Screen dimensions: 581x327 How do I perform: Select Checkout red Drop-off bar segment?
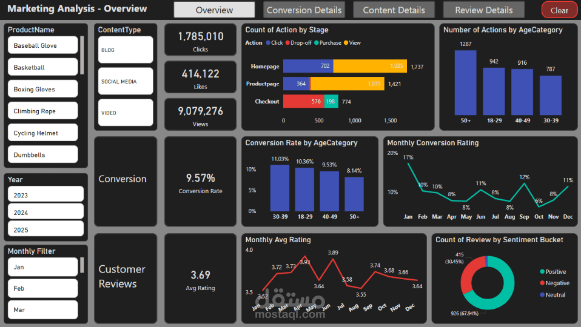click(x=304, y=101)
